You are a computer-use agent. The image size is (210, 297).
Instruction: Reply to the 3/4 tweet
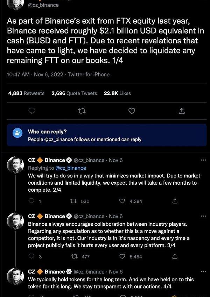point(32,256)
